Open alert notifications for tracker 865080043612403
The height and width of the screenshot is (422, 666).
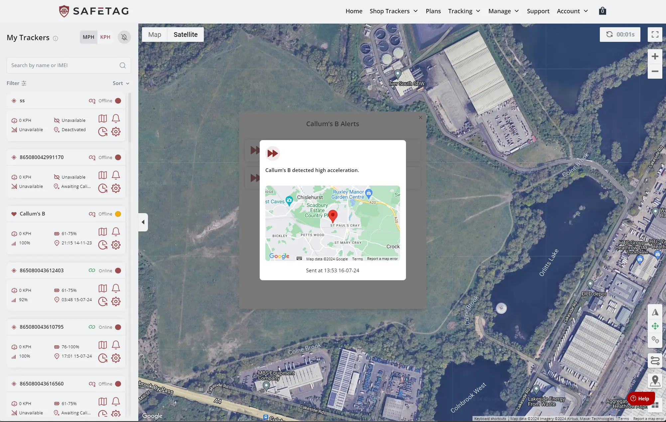pyautogui.click(x=116, y=288)
